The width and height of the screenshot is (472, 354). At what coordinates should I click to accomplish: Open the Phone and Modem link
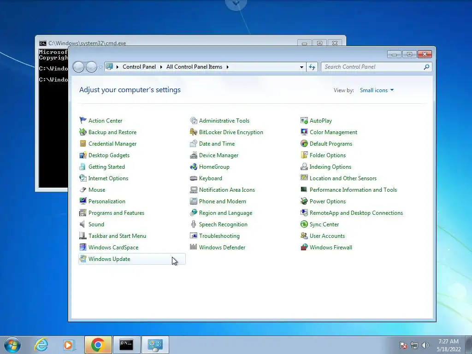tap(223, 201)
